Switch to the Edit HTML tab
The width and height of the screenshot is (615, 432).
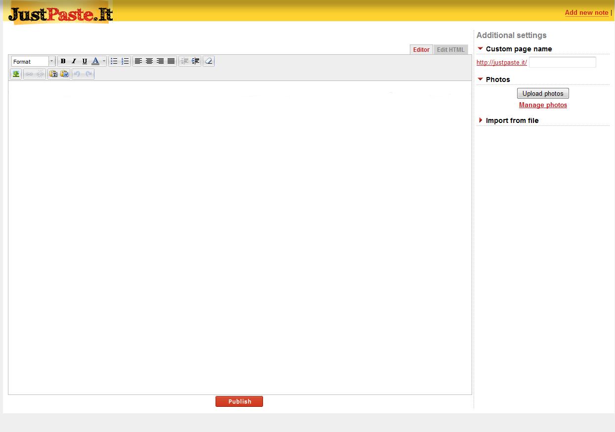point(450,49)
